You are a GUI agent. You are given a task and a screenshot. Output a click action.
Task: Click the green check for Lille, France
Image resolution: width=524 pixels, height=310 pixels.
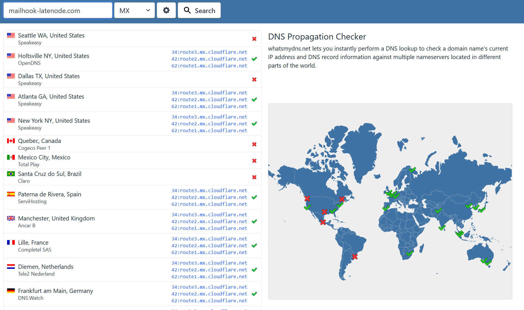coord(254,245)
